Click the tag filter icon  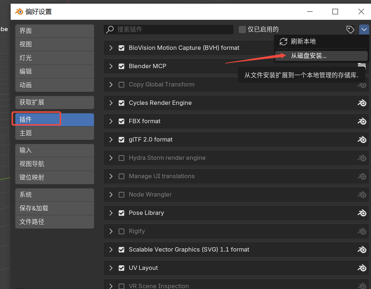click(350, 30)
